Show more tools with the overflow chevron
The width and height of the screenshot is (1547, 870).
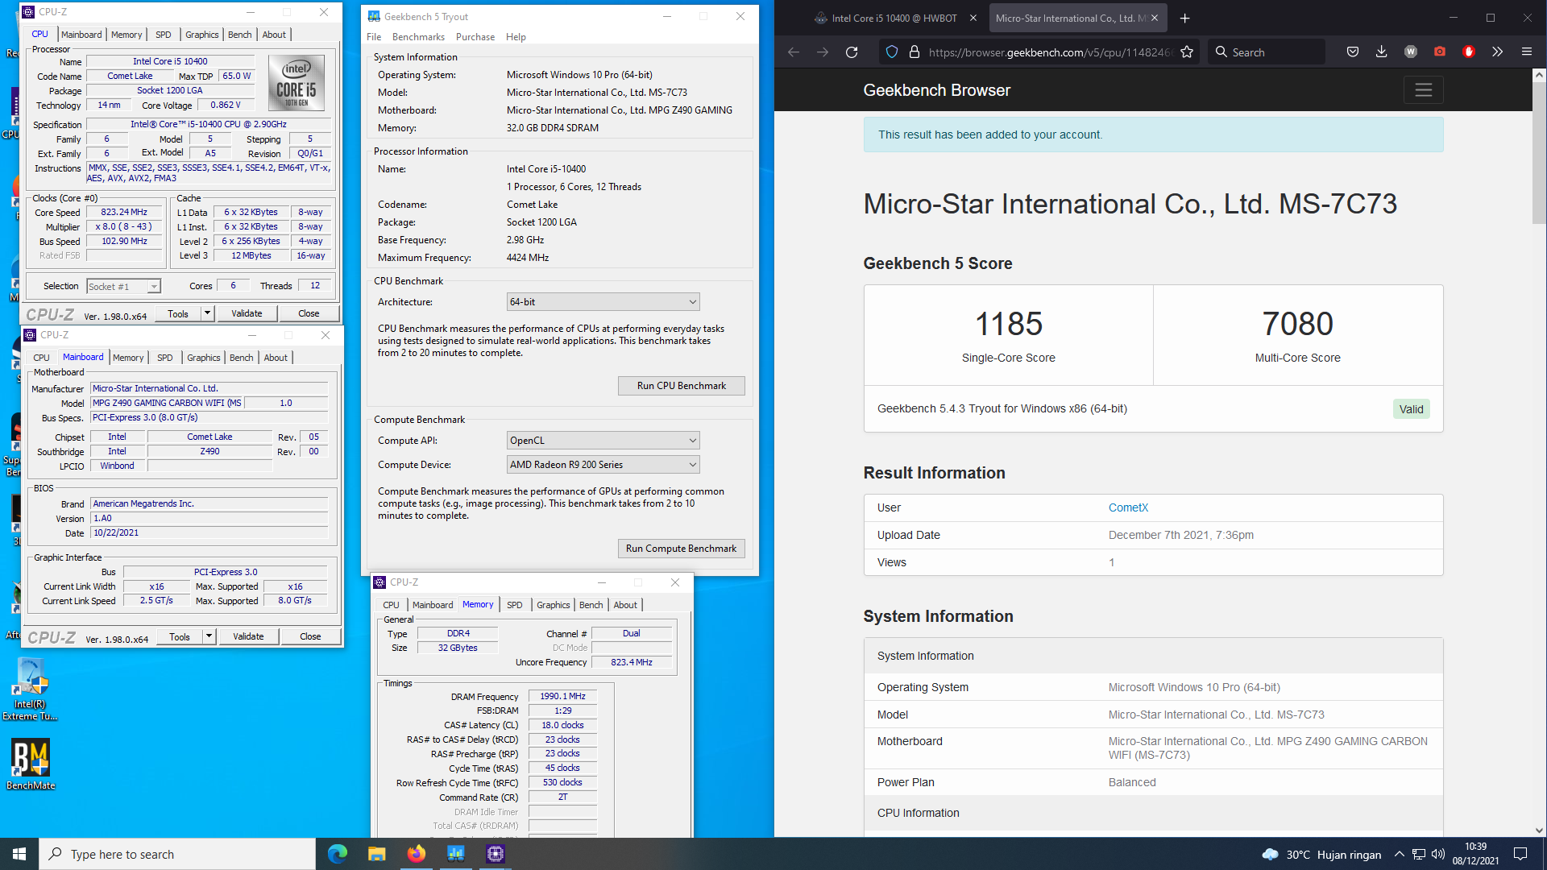(1498, 52)
